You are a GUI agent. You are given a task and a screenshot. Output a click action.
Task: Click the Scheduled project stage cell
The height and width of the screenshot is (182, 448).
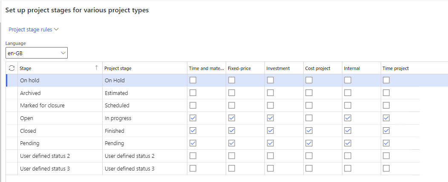coord(144,105)
